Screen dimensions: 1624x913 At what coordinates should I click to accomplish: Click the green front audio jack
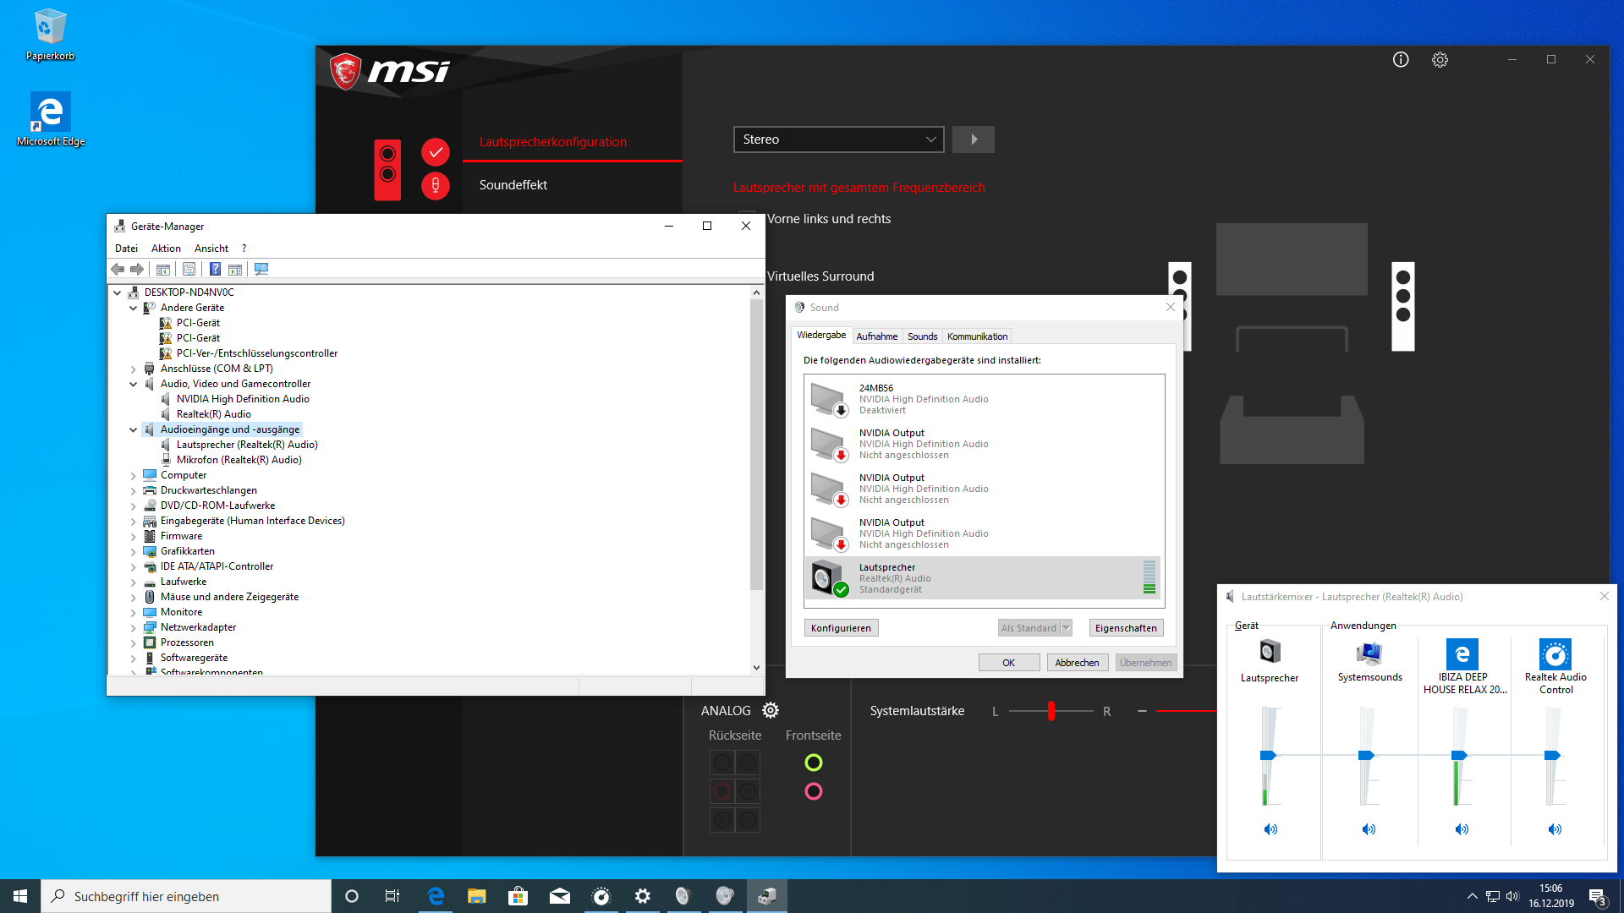(x=813, y=763)
